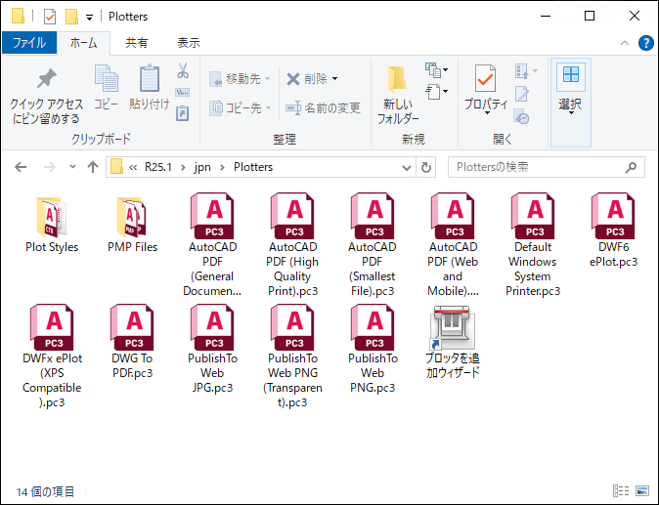
Task: Switch to the 共有 (Share) tab
Action: click(x=137, y=43)
